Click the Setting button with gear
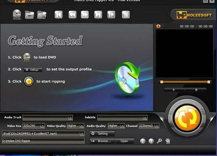Screen dimensions: 217x156 pyautogui.click(x=102, y=133)
